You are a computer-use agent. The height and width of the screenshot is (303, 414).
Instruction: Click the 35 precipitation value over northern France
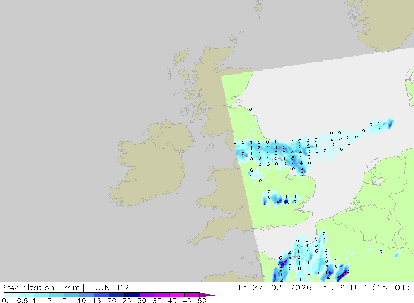click(x=281, y=263)
